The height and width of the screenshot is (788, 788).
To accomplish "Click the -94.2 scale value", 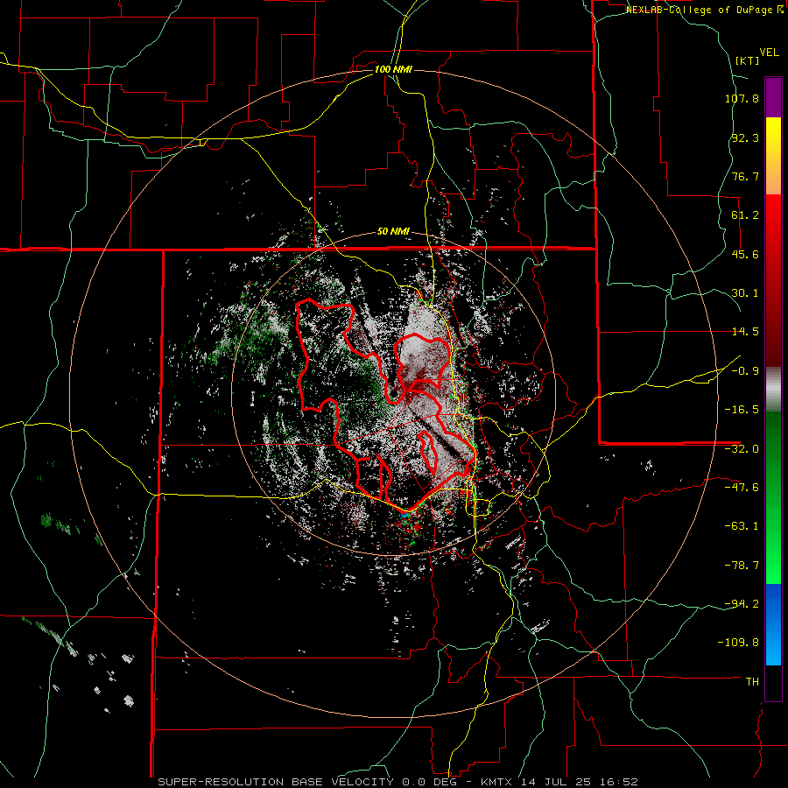I will pos(742,603).
